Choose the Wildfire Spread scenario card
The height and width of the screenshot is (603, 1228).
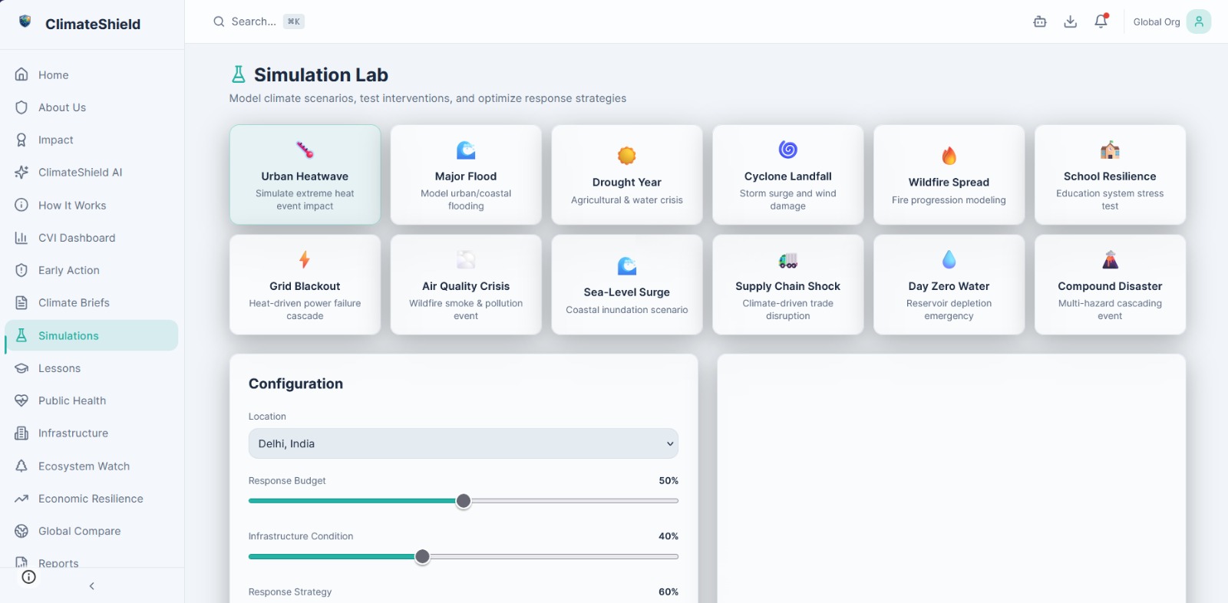949,175
